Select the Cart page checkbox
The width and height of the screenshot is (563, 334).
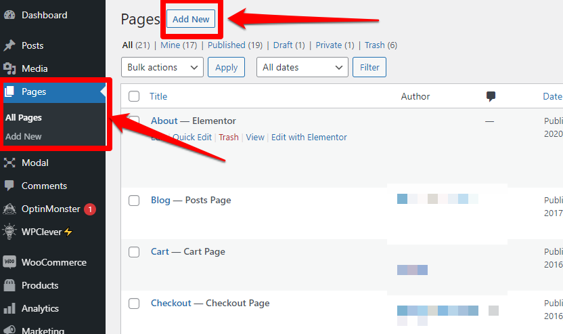coord(134,252)
